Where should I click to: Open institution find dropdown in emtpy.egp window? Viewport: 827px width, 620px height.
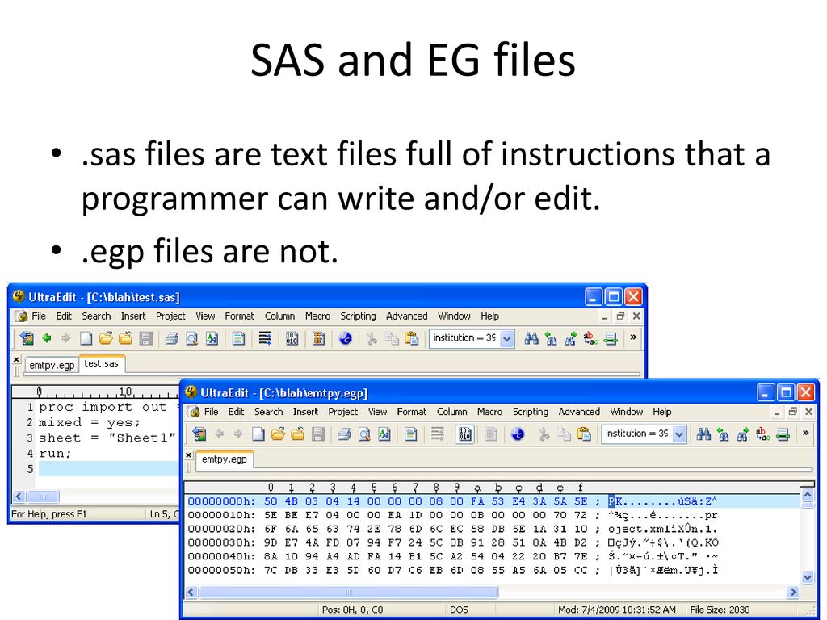679,434
